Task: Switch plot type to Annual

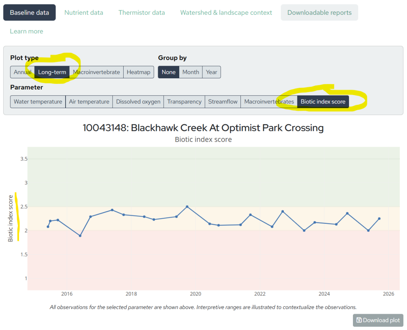Action: [22, 72]
